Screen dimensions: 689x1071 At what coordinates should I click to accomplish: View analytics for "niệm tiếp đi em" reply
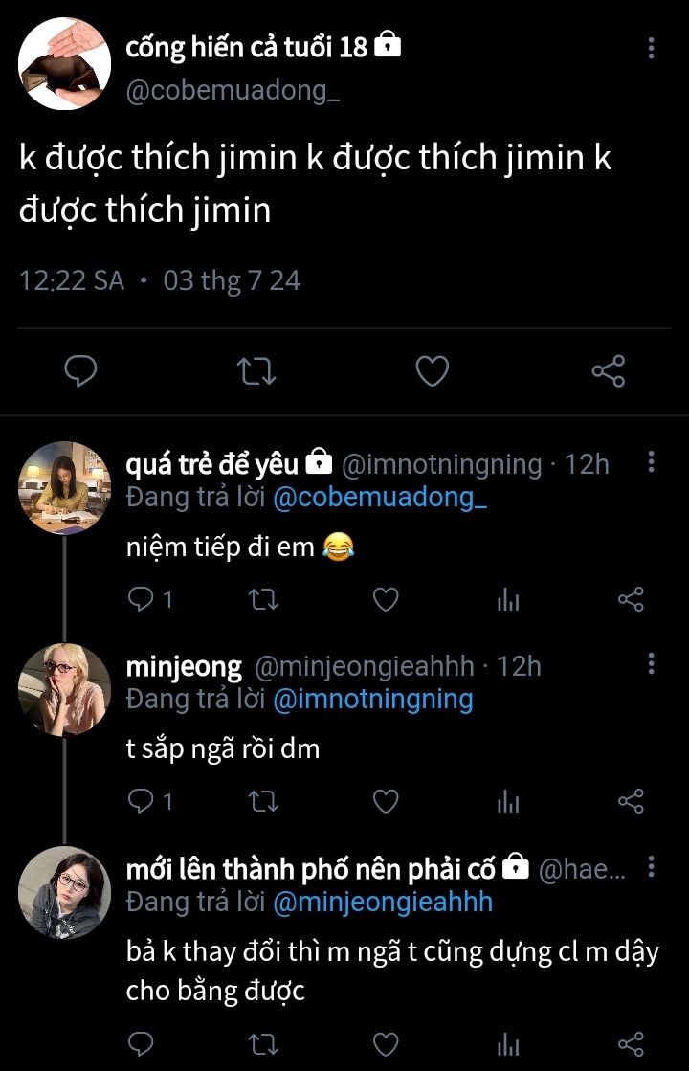tap(508, 600)
